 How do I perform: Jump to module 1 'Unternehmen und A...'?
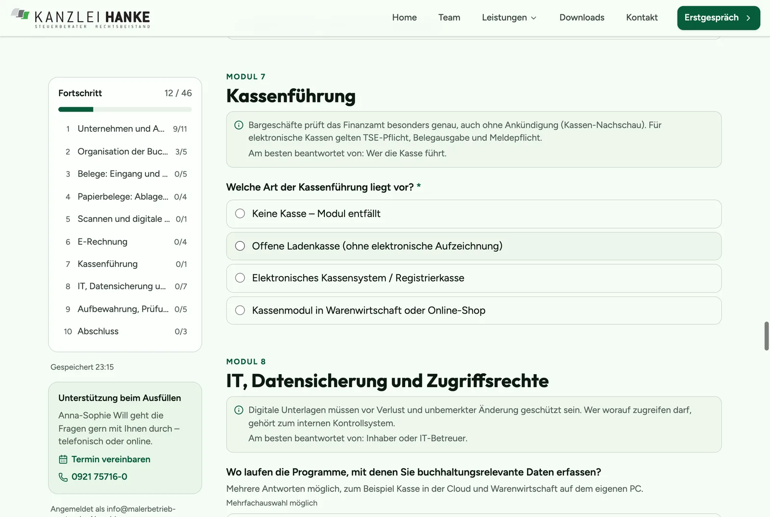125,129
